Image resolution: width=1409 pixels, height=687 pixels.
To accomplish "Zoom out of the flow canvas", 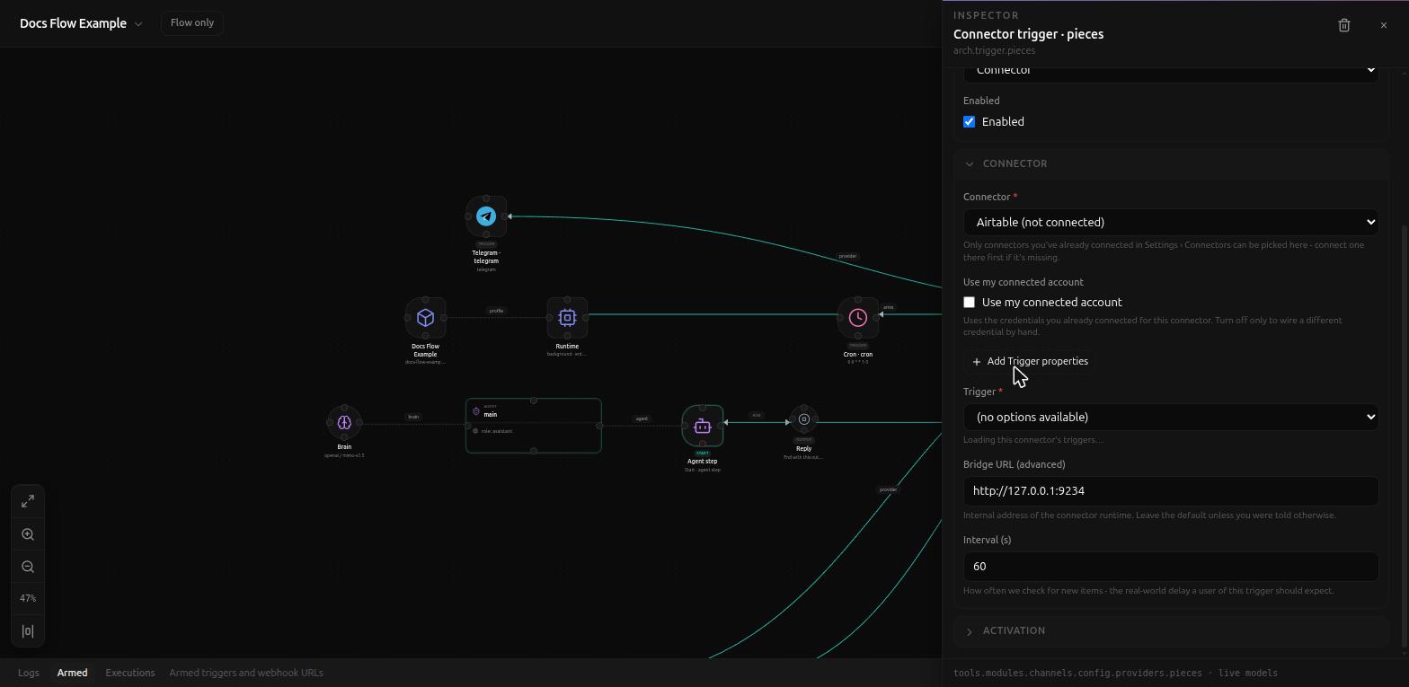I will pyautogui.click(x=28, y=567).
